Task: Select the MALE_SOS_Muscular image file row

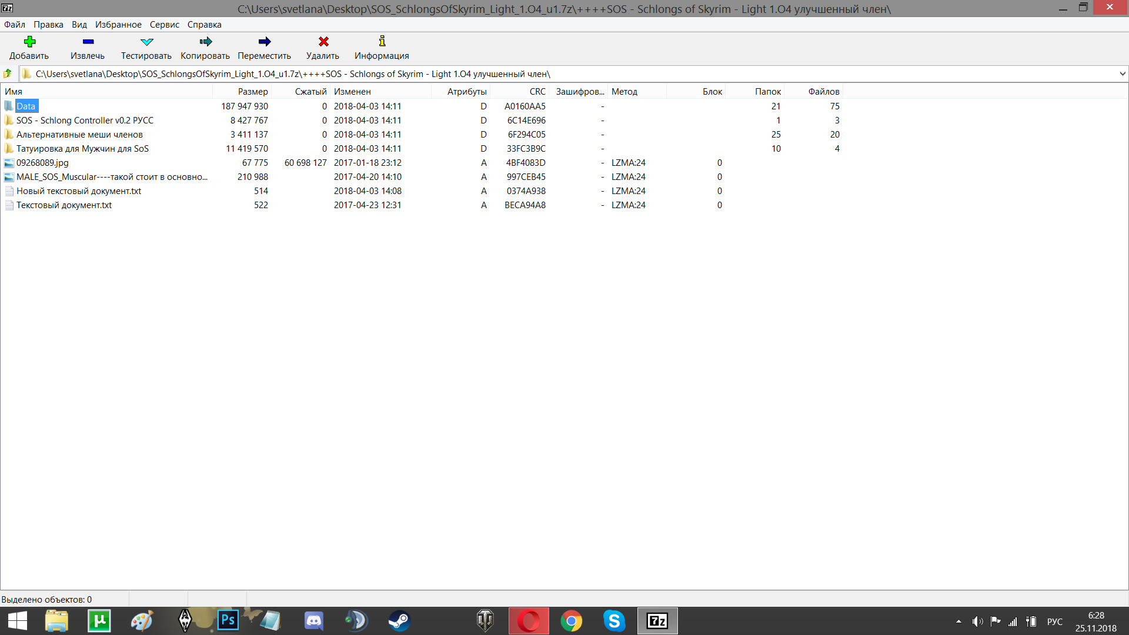Action: (421, 177)
